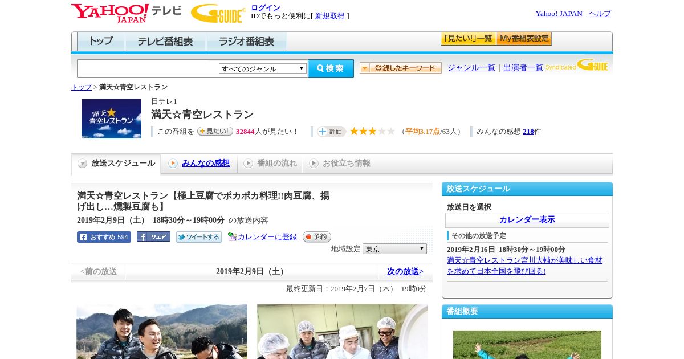Open the テレビ番組表 navigation tab
The image size is (684, 359).
[x=165, y=42]
